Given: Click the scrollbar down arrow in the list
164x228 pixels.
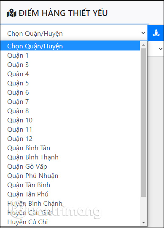Looking at the screenshot, I should point(143,223).
